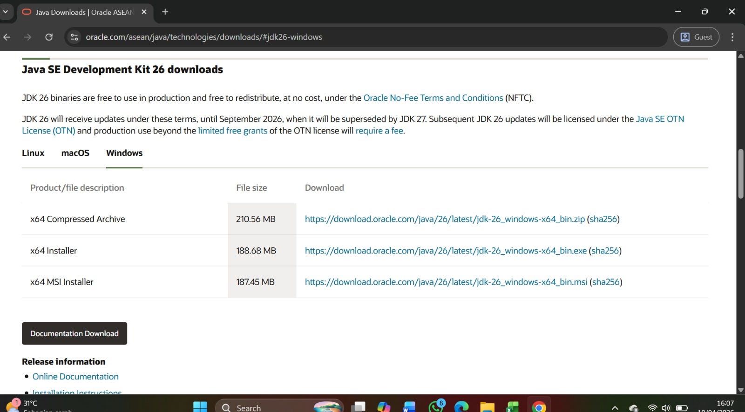Open File Explorer from the taskbar

point(487,407)
